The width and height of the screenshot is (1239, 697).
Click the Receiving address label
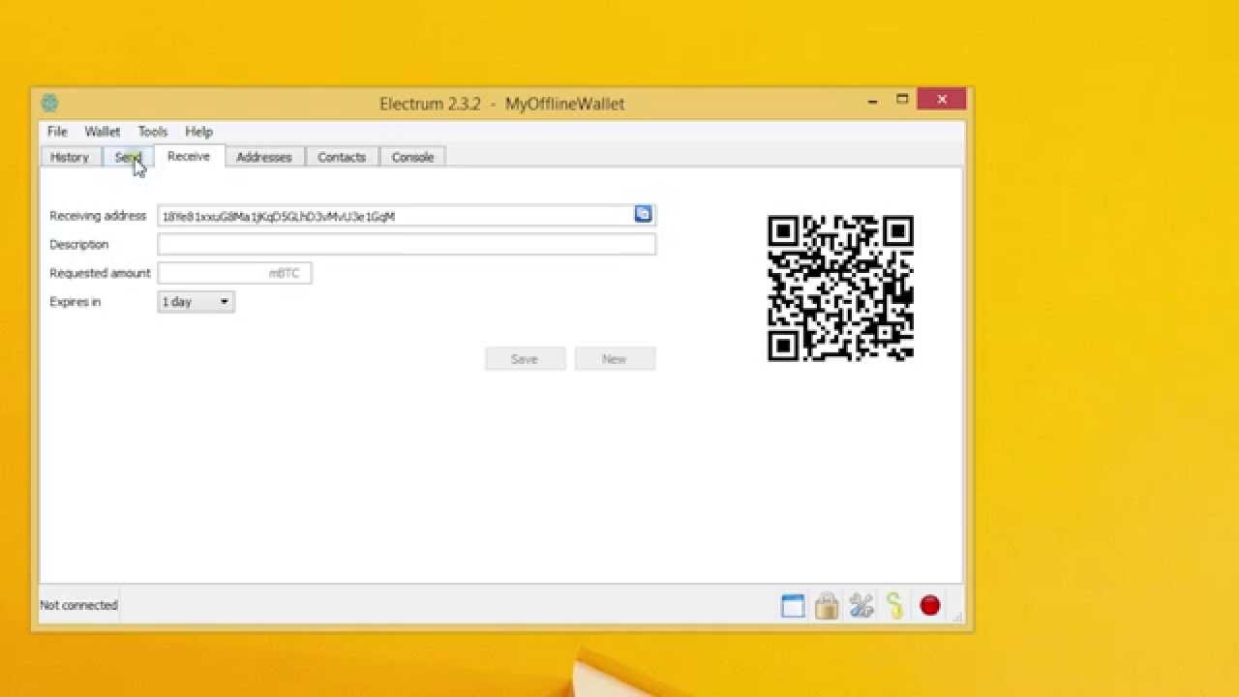[98, 216]
